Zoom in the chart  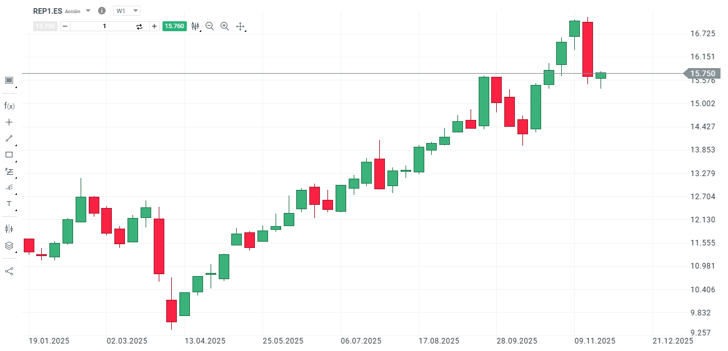click(225, 26)
